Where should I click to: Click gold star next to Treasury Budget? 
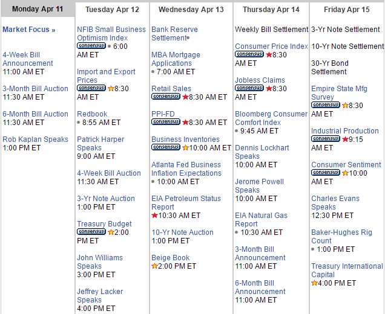[x=111, y=232]
